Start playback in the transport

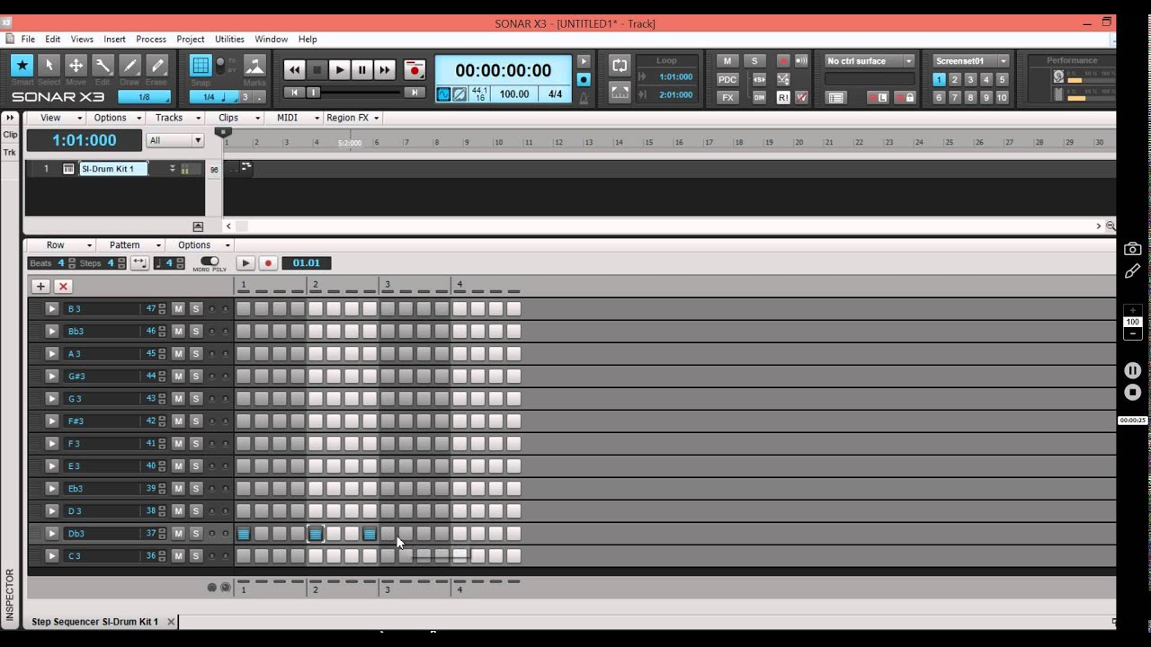pyautogui.click(x=339, y=70)
